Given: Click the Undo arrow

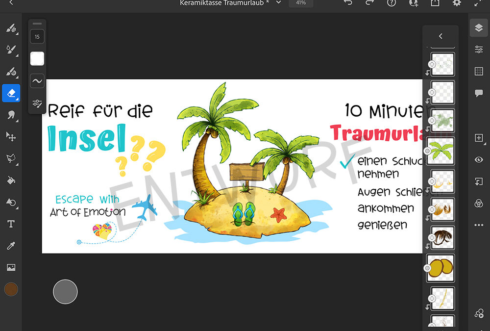Looking at the screenshot, I should pos(348,3).
